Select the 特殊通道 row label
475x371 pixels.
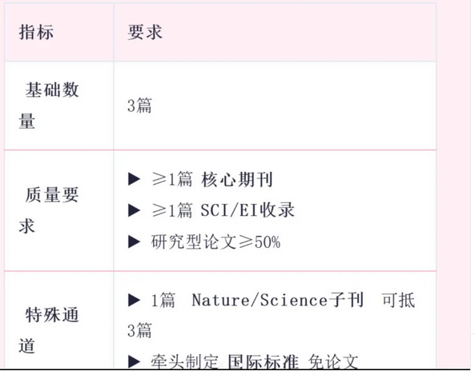pos(49,330)
